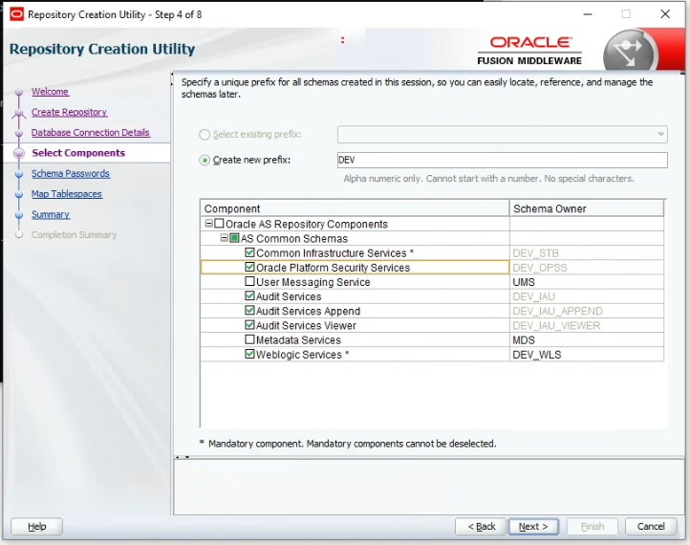Viewport: 690px width, 545px height.
Task: Click the Back button
Action: point(481,527)
